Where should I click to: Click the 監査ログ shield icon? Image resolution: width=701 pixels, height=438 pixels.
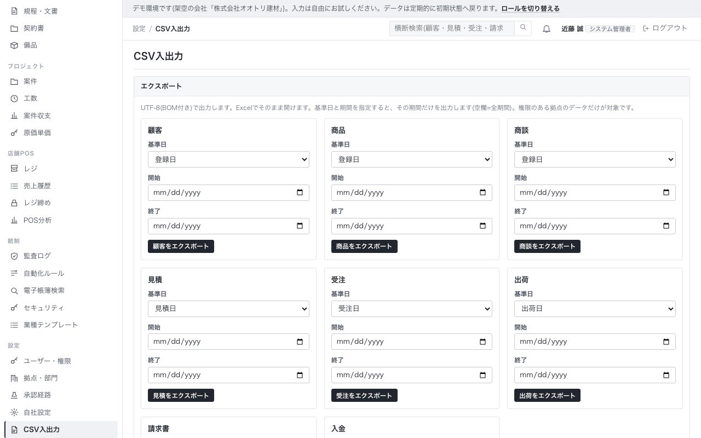click(x=14, y=256)
